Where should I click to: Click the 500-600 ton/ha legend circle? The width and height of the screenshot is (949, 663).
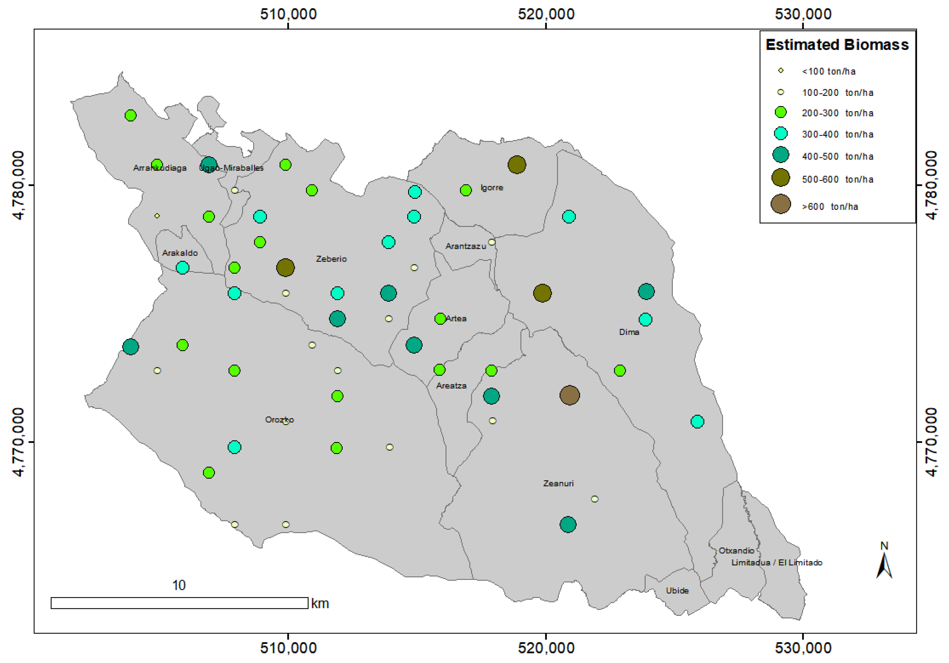[780, 178]
